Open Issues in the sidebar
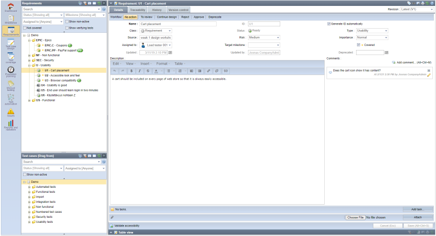The image size is (436, 236). tap(10, 112)
